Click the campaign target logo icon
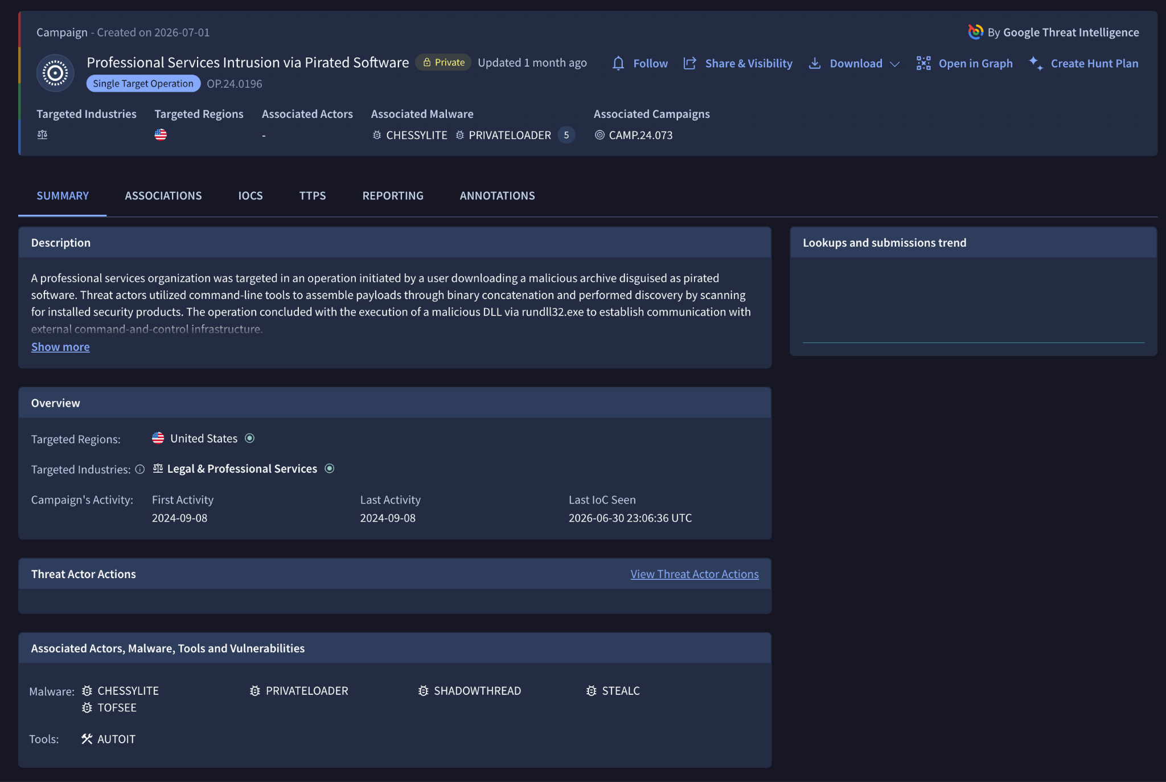The width and height of the screenshot is (1166, 782). pyautogui.click(x=55, y=73)
